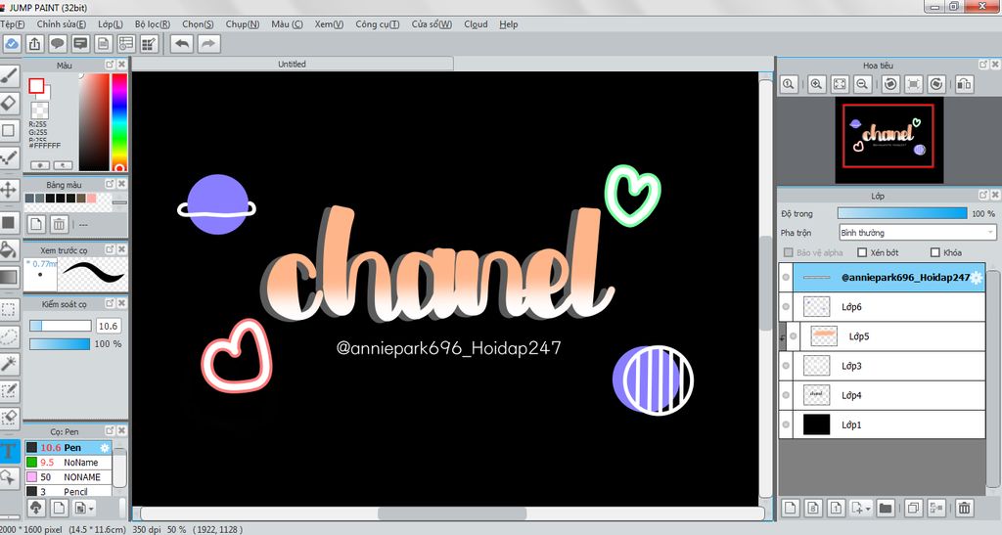Open the Công cụ (Tools) menu
The width and height of the screenshot is (1002, 535).
377,24
